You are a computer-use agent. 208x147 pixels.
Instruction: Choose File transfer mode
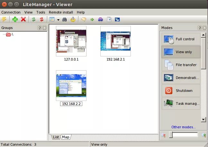[181, 65]
